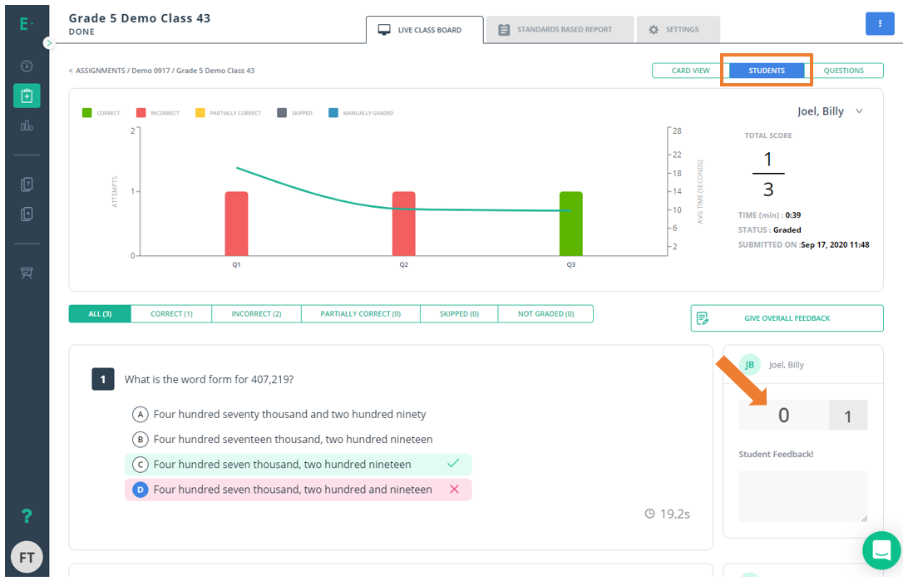Viewport: 908px width, 581px height.
Task: Click the Assignments clipboard icon in sidebar
Action: pyautogui.click(x=27, y=96)
